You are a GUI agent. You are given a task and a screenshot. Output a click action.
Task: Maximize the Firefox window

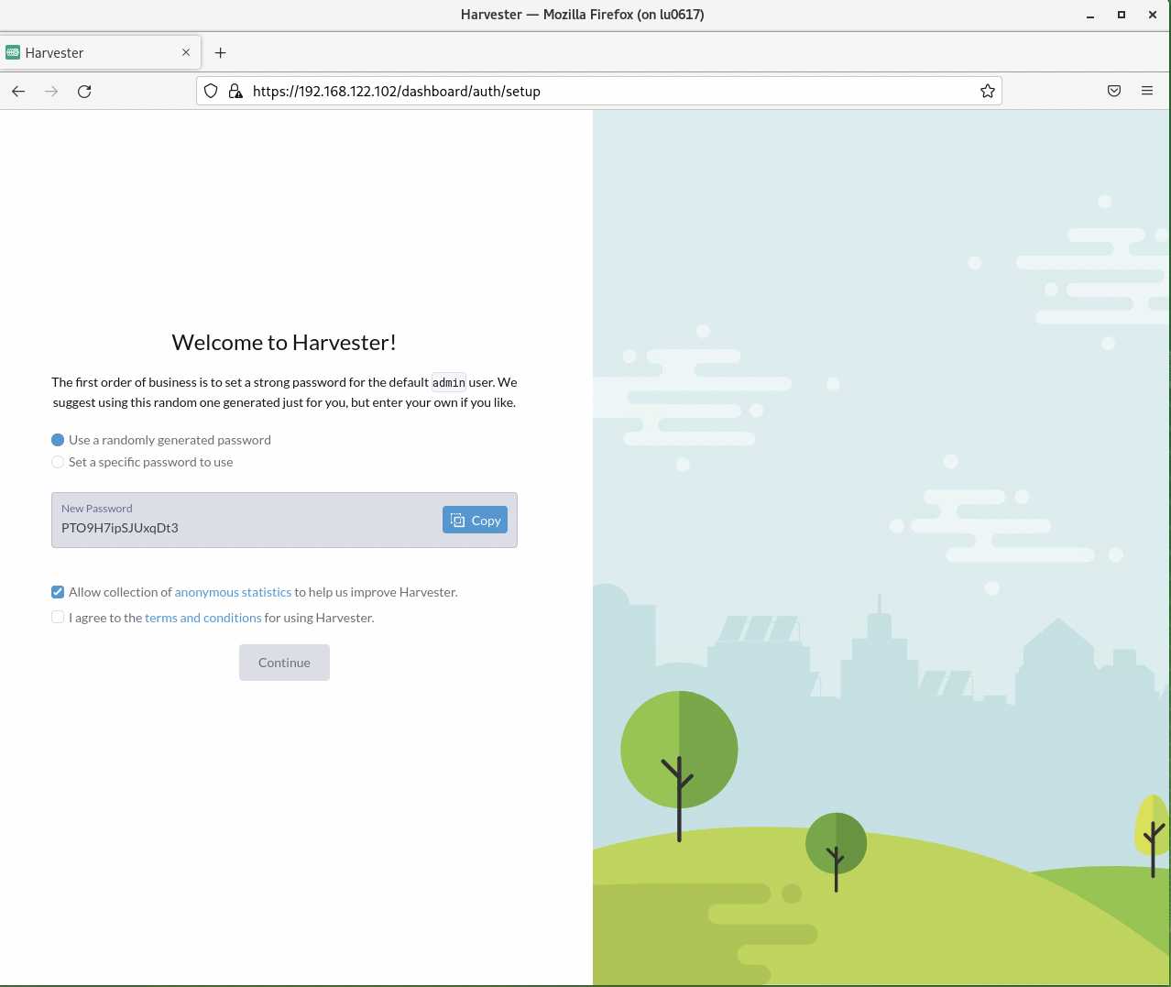[1122, 15]
